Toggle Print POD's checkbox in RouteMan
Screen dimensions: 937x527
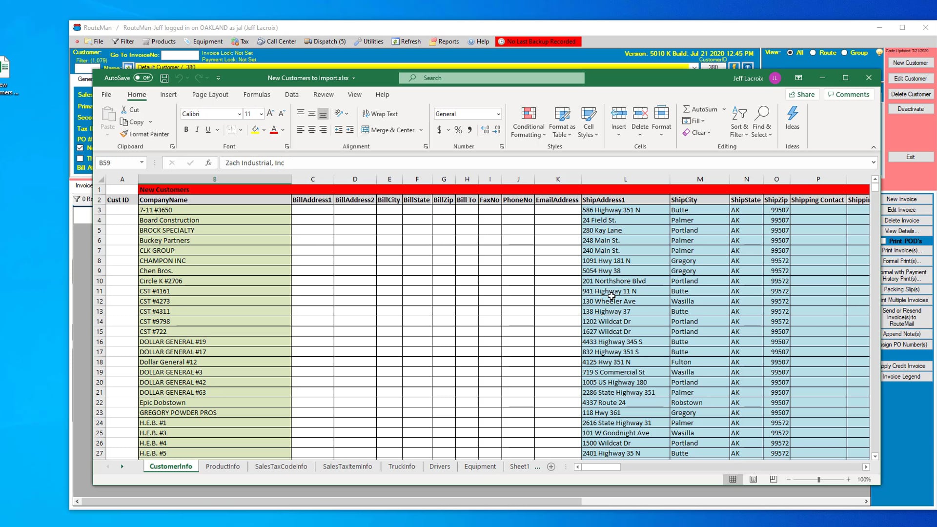point(883,241)
